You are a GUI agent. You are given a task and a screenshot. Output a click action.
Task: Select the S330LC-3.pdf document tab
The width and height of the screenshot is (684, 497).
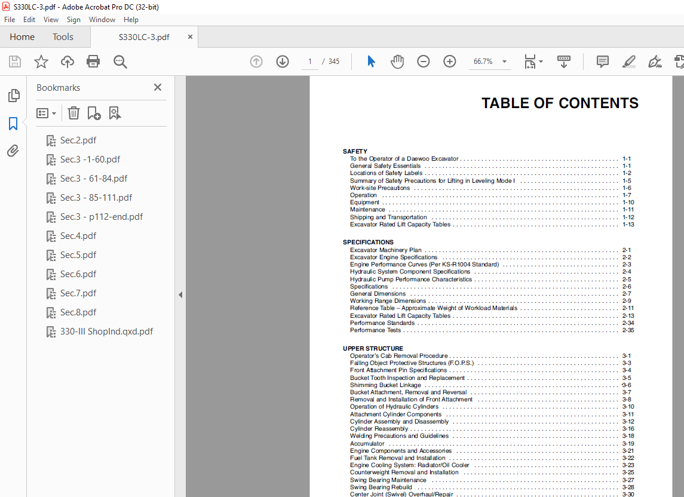coord(144,37)
